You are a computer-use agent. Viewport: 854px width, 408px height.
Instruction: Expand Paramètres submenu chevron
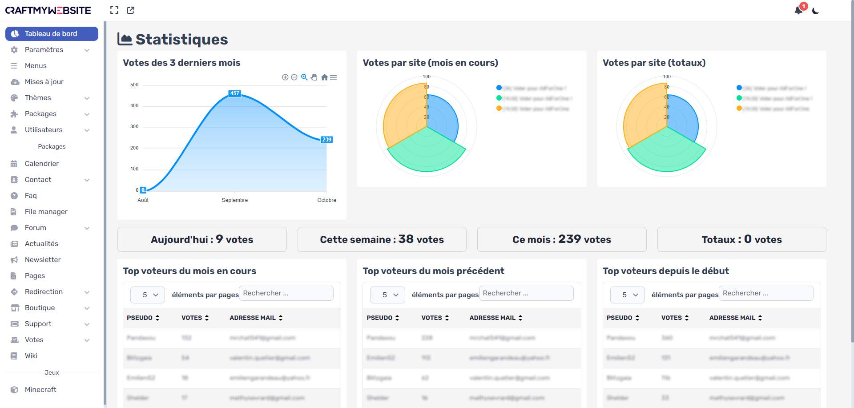87,50
